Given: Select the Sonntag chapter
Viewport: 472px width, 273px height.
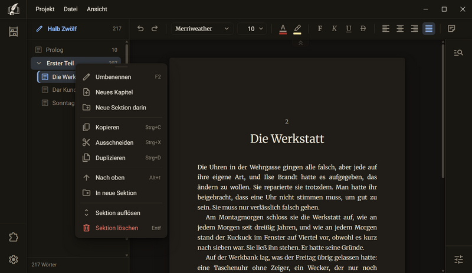Looking at the screenshot, I should 57,103.
